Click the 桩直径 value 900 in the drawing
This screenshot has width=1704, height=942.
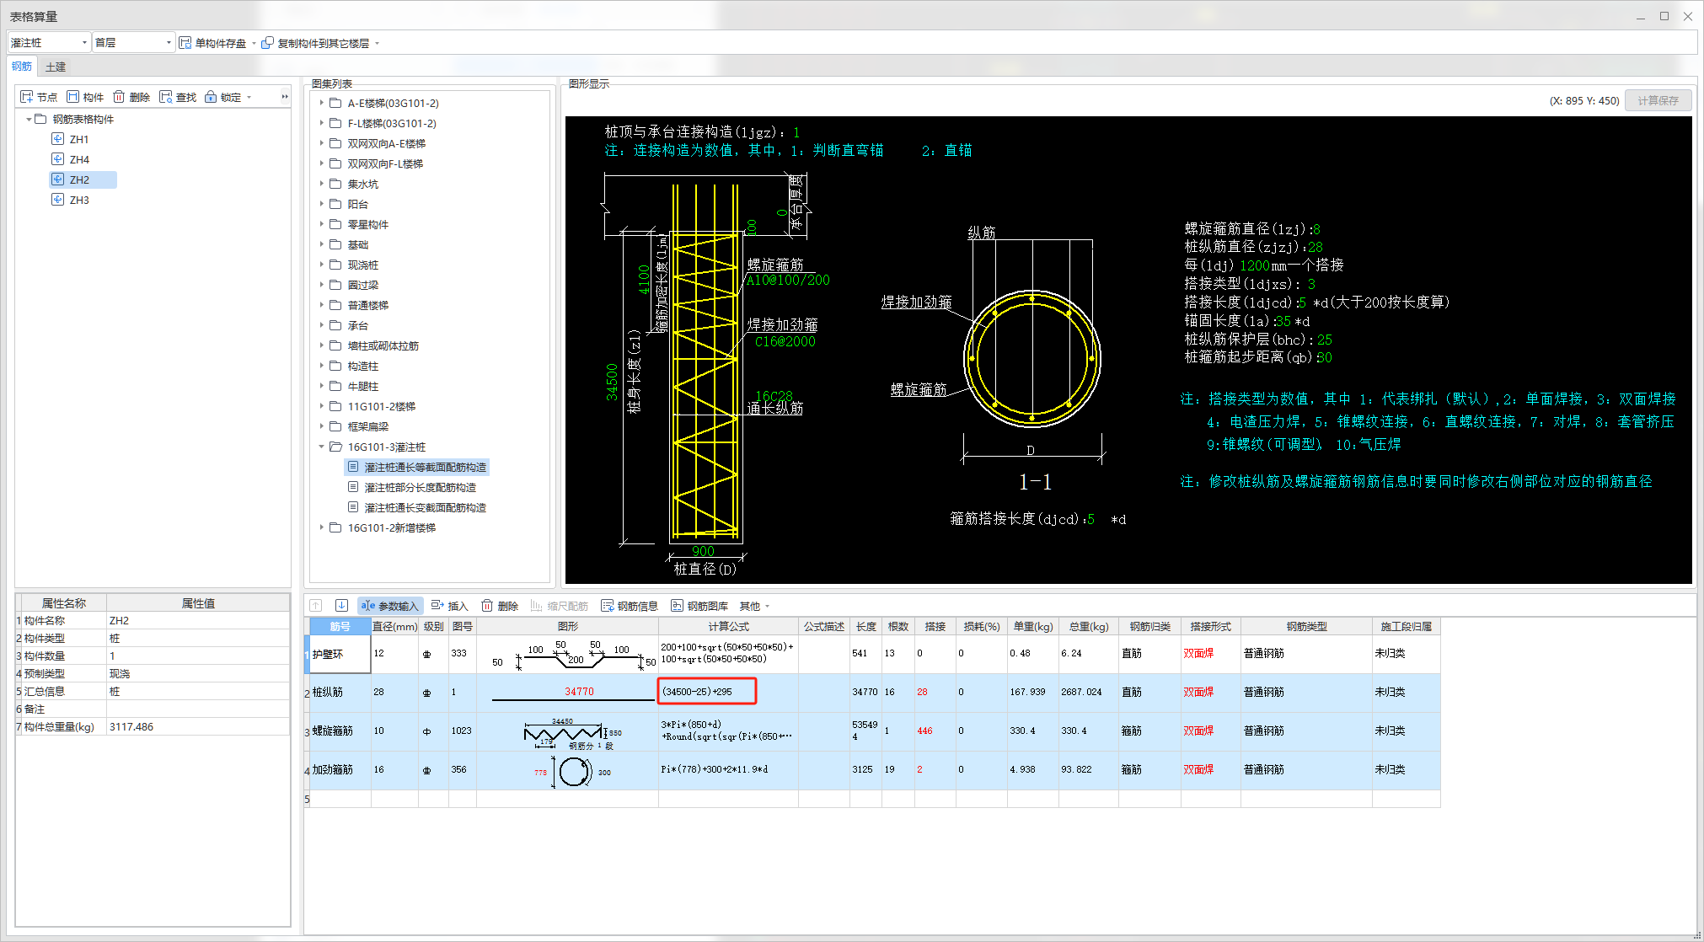[703, 551]
